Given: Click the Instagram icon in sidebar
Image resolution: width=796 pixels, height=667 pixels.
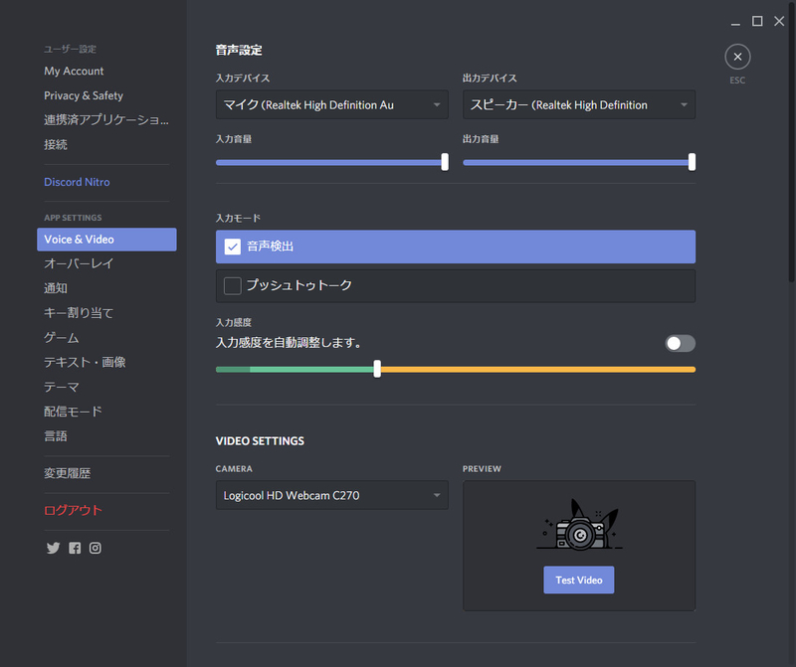Looking at the screenshot, I should tap(96, 548).
